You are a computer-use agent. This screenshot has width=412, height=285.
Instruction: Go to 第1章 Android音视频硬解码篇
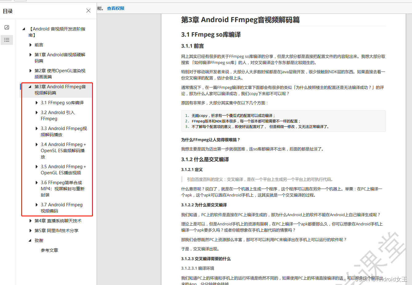(x=60, y=58)
